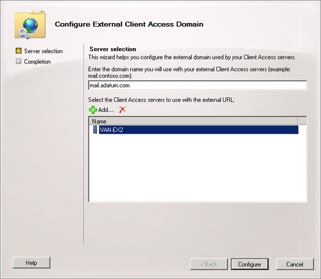Screen dimensions: 321x279
Task: Click the Completion step indicator square
Action: pos(19,61)
